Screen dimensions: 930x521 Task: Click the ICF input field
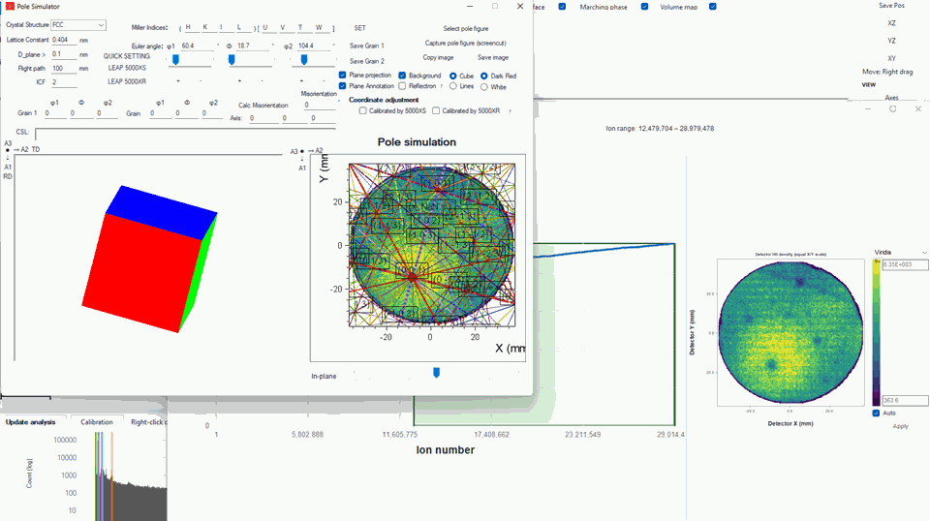point(64,82)
